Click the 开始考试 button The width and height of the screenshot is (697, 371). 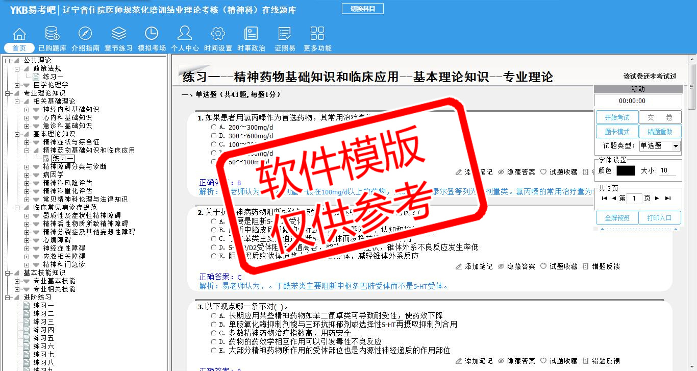pyautogui.click(x=617, y=117)
